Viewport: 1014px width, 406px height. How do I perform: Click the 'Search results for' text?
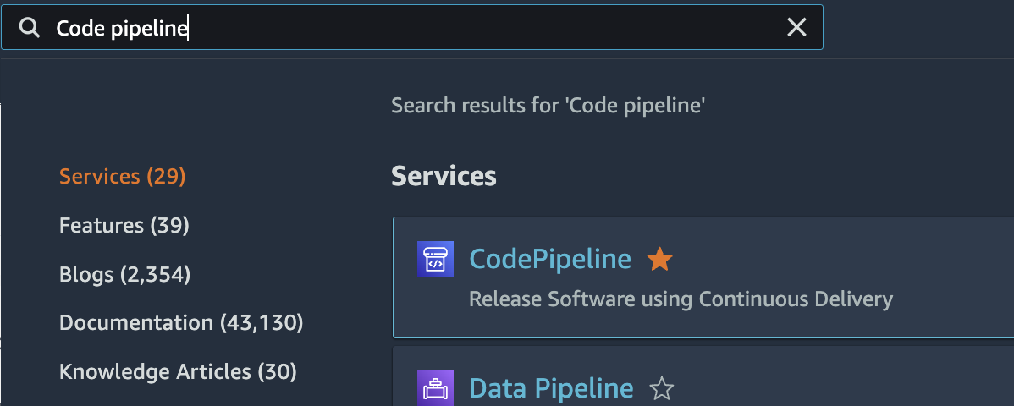[548, 106]
